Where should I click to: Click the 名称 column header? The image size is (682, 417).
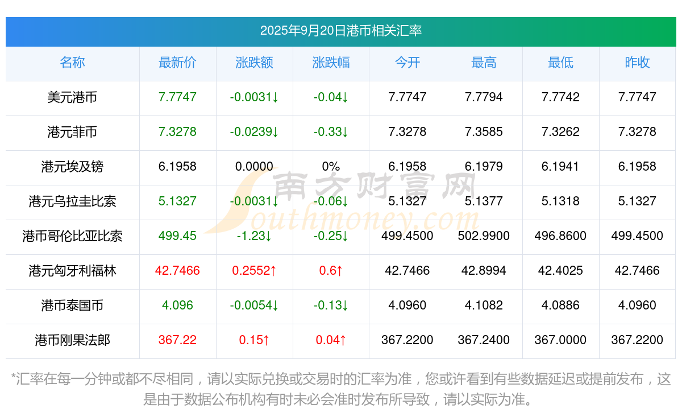tap(72, 63)
